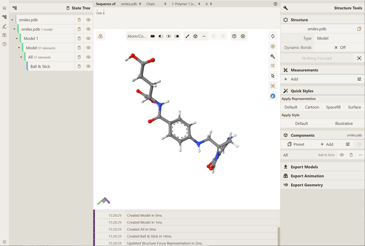
Task: Open the Atom/Coarse granularity dropdown
Action: (x=136, y=36)
